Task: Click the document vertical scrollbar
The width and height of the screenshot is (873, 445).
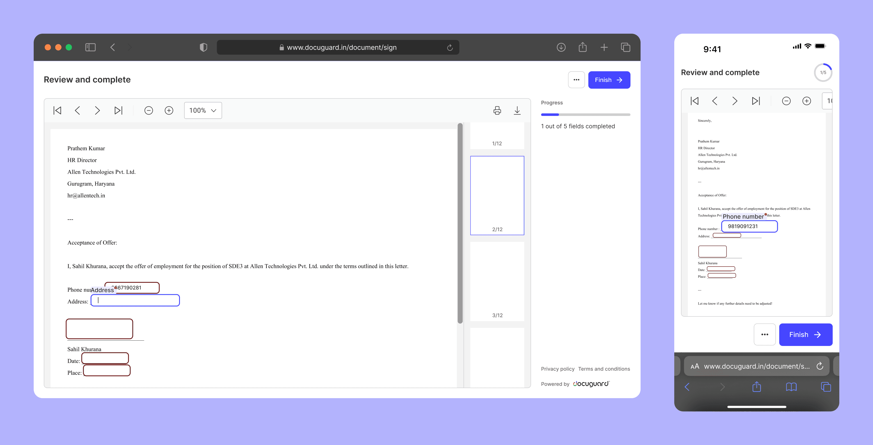Action: [x=460, y=224]
